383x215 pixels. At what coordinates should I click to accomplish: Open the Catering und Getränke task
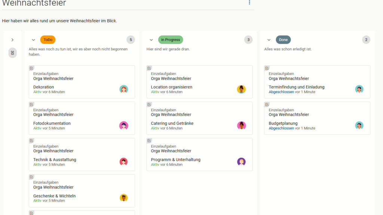pos(172,123)
